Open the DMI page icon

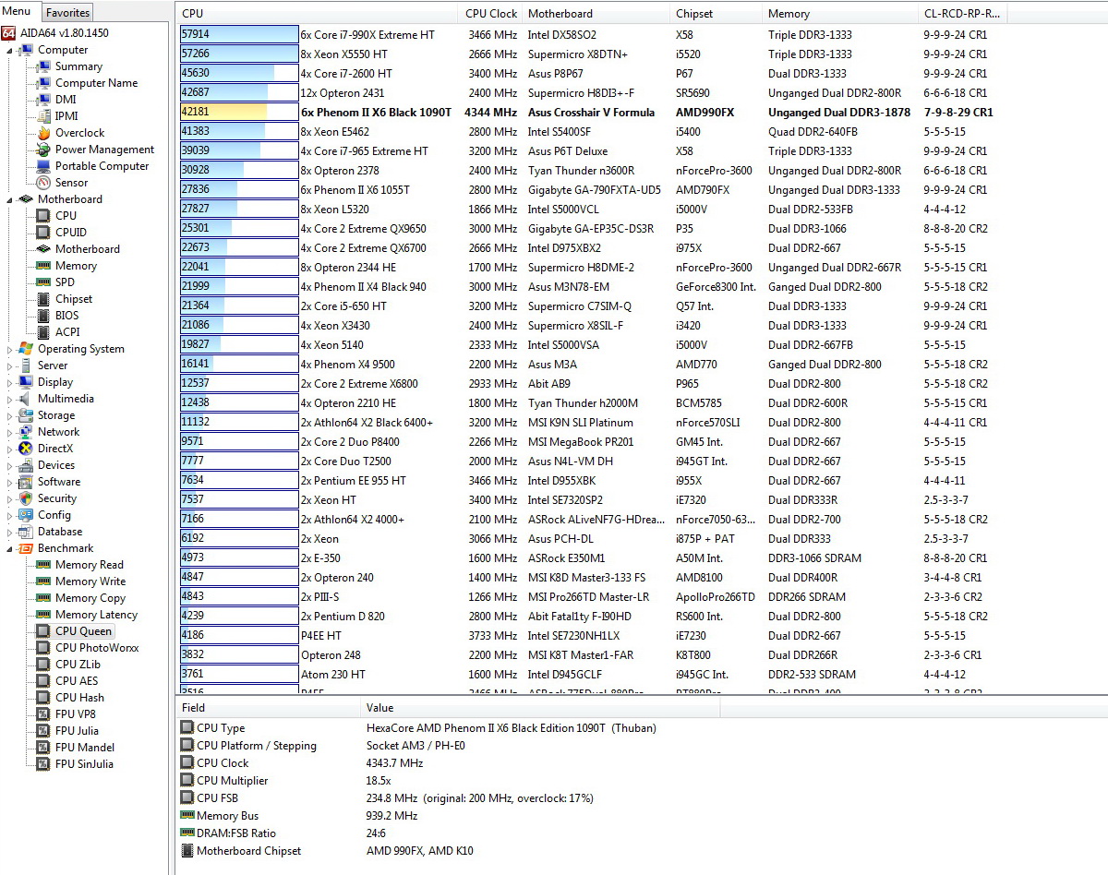pyautogui.click(x=43, y=100)
